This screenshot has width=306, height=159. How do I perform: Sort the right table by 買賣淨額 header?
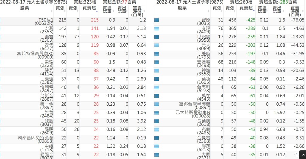coord(295,11)
